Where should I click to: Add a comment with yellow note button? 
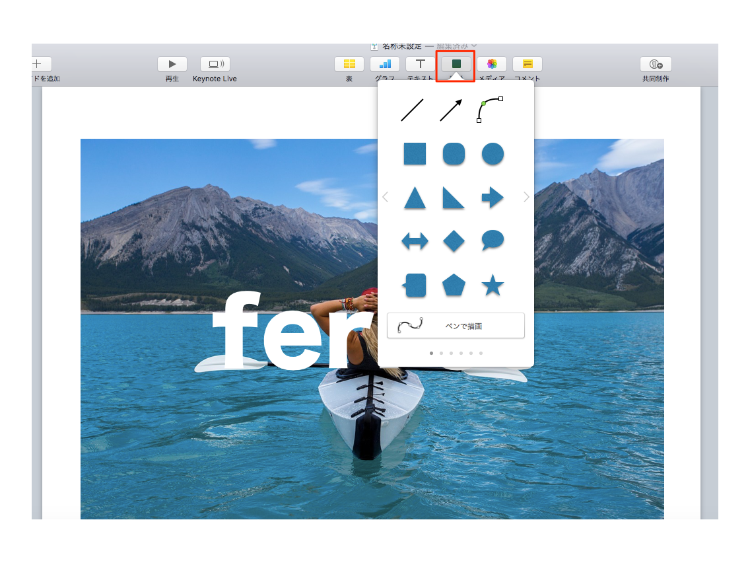tap(527, 64)
